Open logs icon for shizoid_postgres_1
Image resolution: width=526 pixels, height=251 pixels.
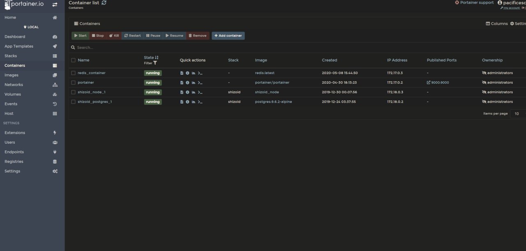point(182,102)
